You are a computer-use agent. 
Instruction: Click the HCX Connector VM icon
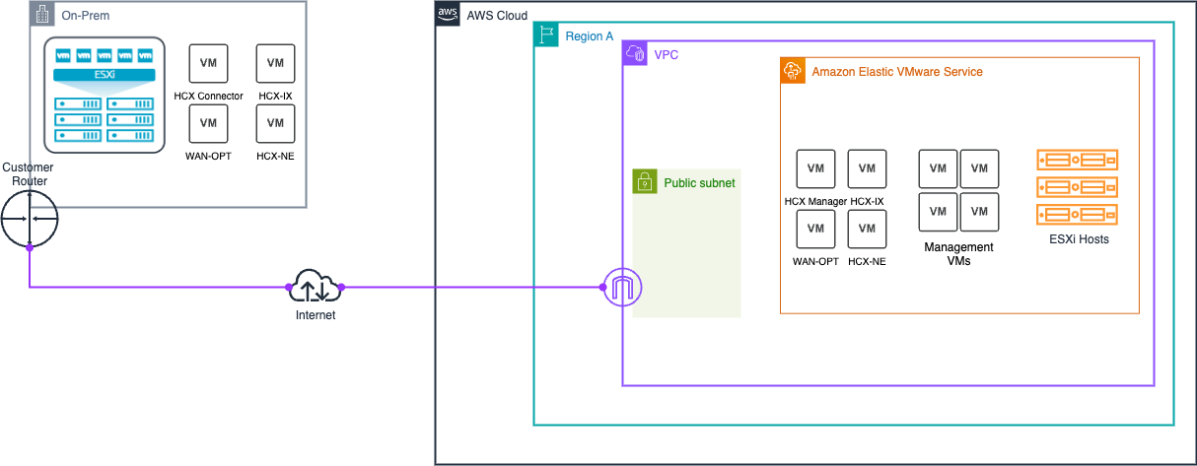point(208,63)
